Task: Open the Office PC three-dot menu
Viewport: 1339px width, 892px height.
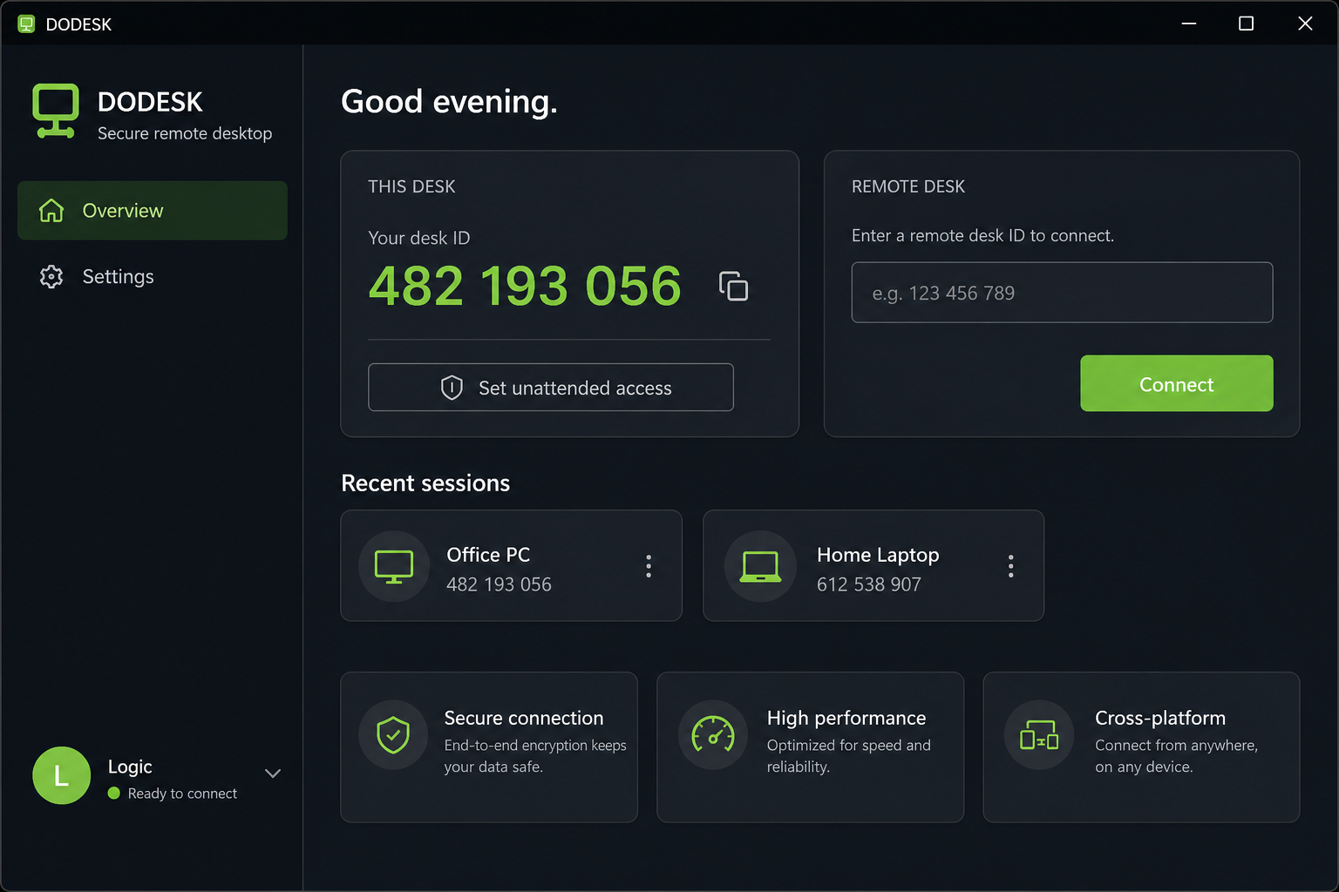Action: pos(649,566)
